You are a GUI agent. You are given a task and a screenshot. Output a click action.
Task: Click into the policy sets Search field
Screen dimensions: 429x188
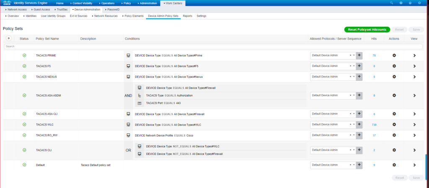coord(168,46)
